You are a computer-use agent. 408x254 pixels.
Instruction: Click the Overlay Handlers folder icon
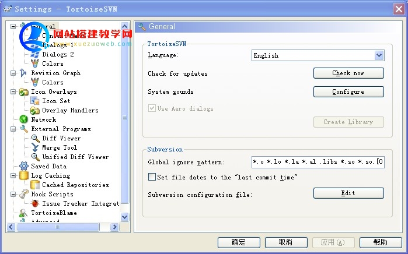(x=35, y=110)
